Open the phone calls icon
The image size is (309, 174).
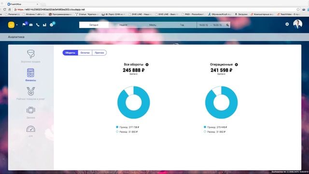pyautogui.click(x=38, y=25)
